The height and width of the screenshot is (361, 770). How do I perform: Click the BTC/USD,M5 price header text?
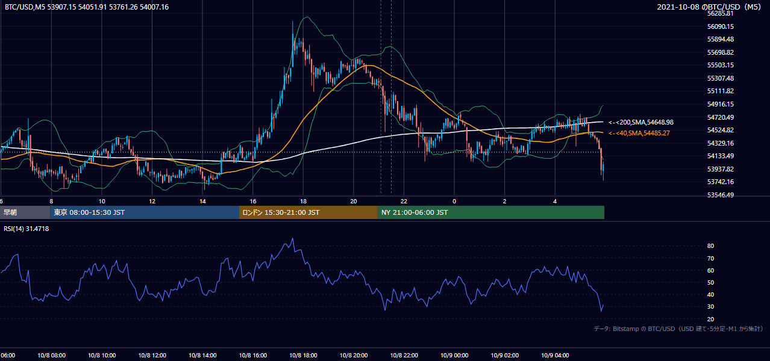86,7
